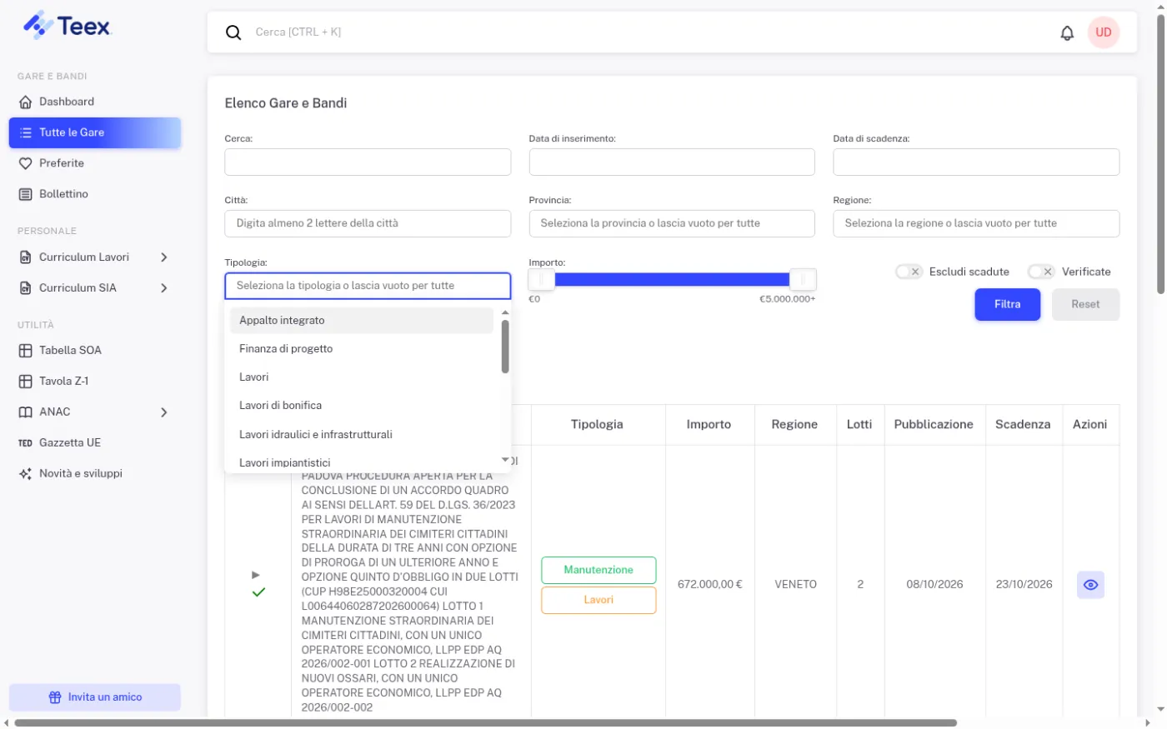This screenshot has width=1167, height=729.
Task: Click the Data di inserimento field
Action: (x=672, y=162)
